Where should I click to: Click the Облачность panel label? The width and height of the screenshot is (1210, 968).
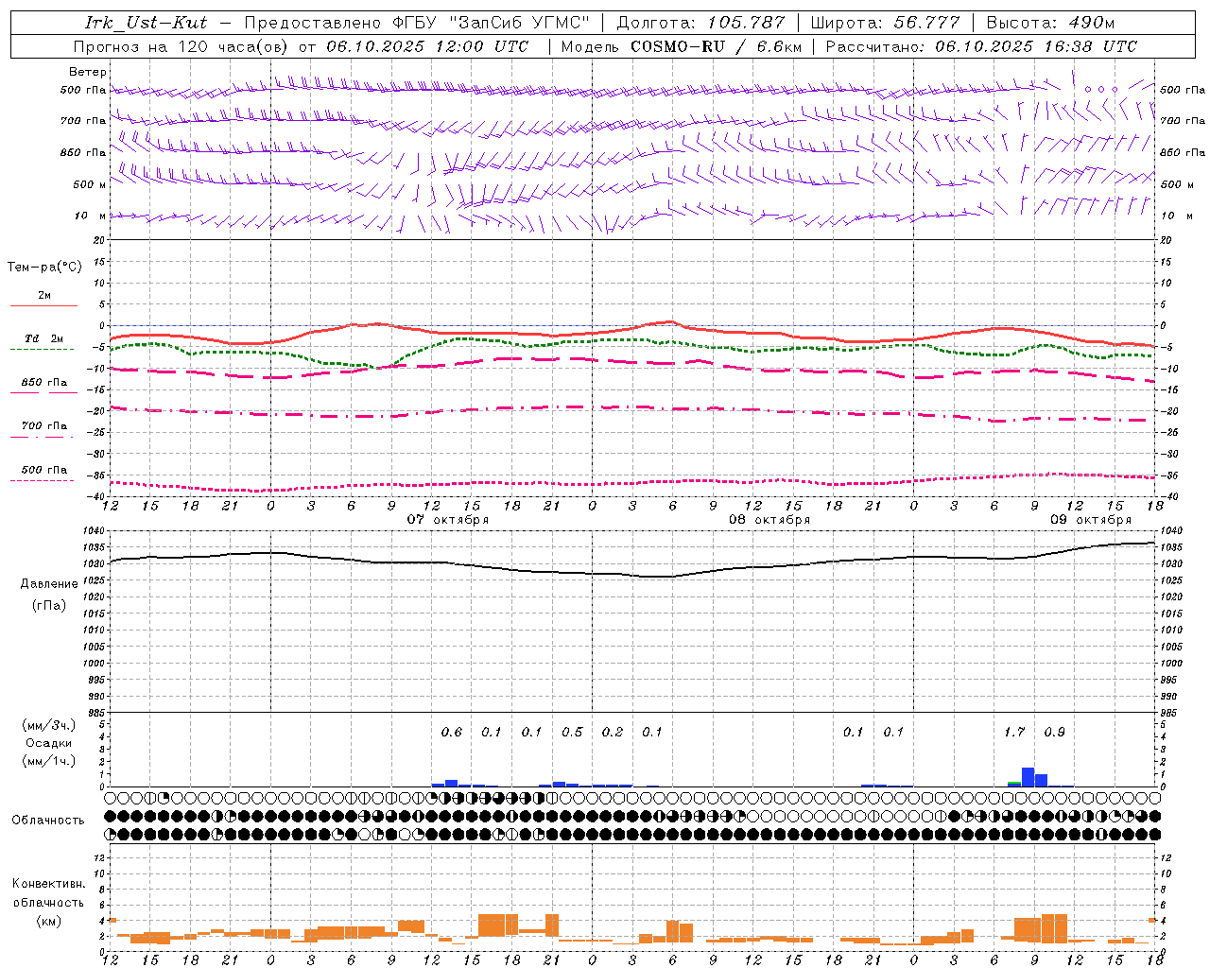click(48, 821)
